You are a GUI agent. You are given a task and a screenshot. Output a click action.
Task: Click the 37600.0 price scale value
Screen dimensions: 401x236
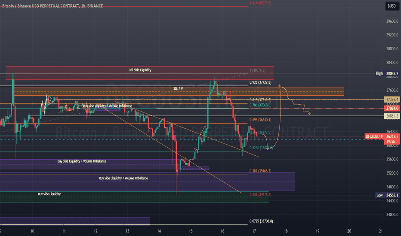[392, 90]
